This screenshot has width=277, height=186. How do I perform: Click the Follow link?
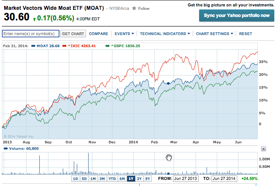point(144,8)
